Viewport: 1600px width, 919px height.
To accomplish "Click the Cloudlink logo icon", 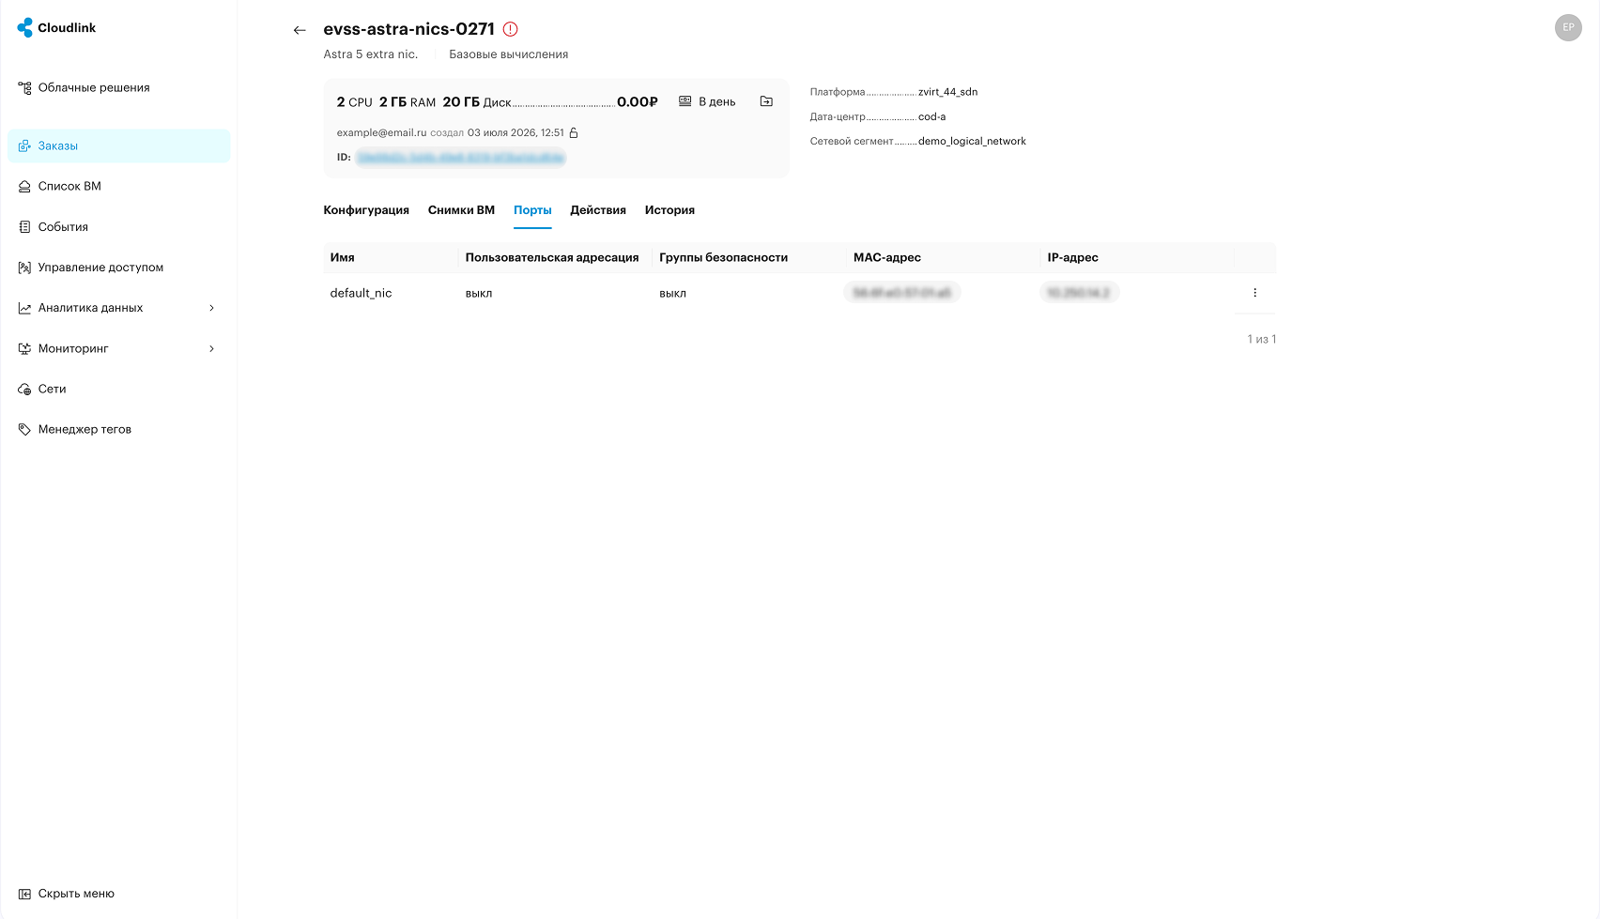I will (24, 28).
